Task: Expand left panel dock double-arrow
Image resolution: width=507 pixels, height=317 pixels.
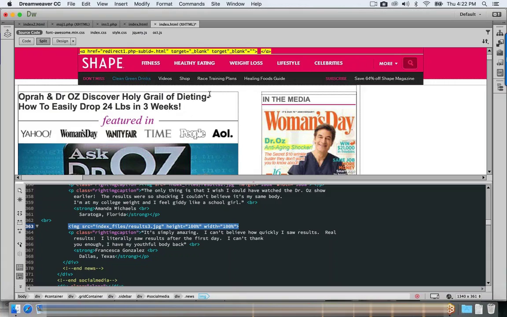Action: pos(3,23)
